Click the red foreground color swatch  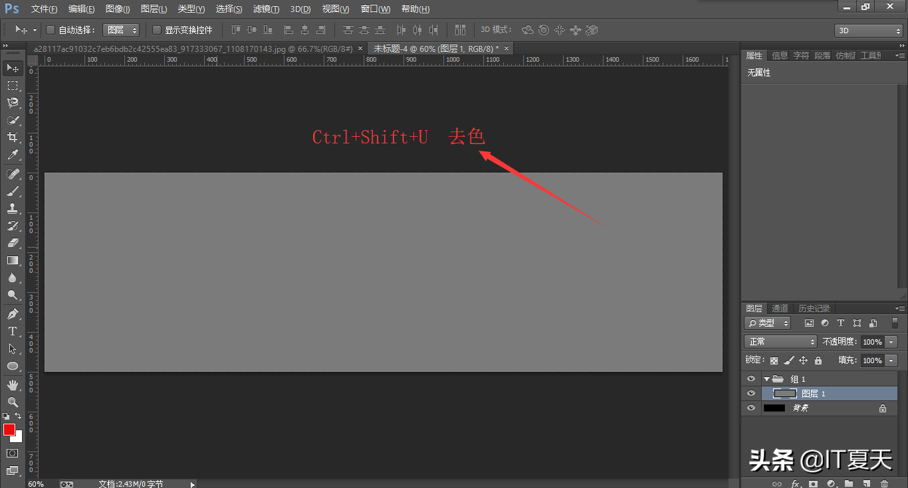(x=9, y=430)
